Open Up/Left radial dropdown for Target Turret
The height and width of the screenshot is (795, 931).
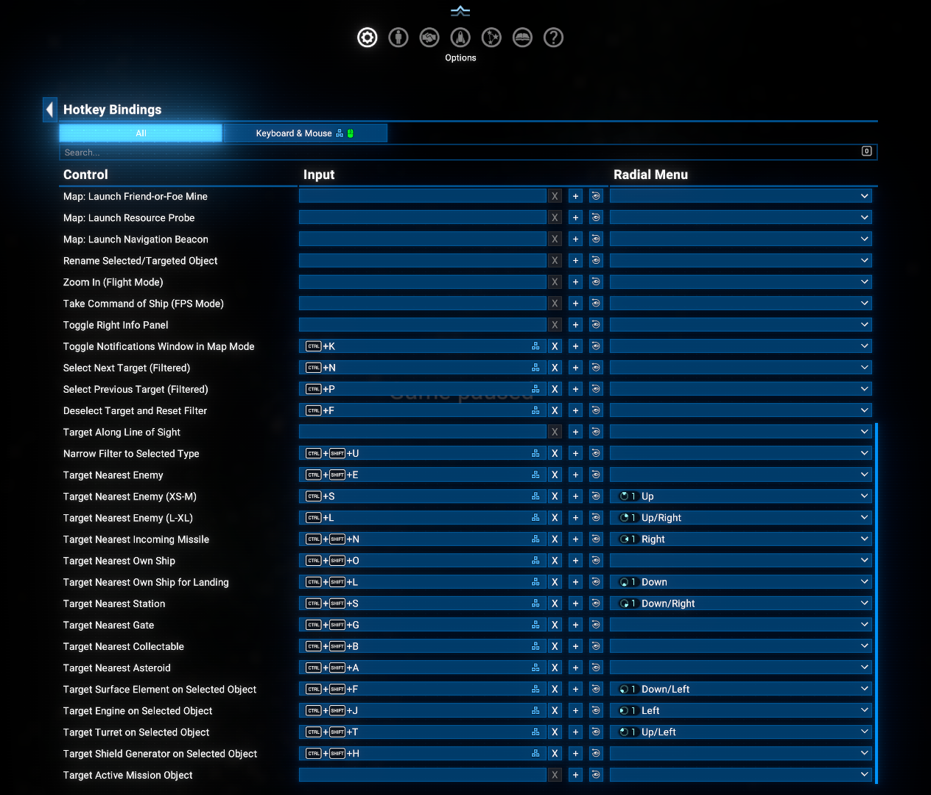(741, 732)
